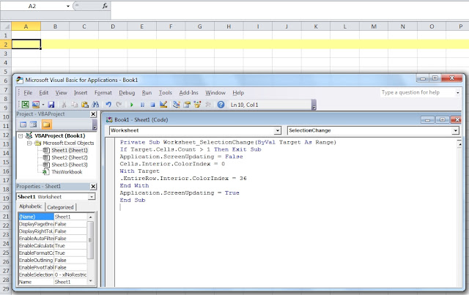
Task: Select column D header in Excel
Action: pyautogui.click(x=113, y=26)
